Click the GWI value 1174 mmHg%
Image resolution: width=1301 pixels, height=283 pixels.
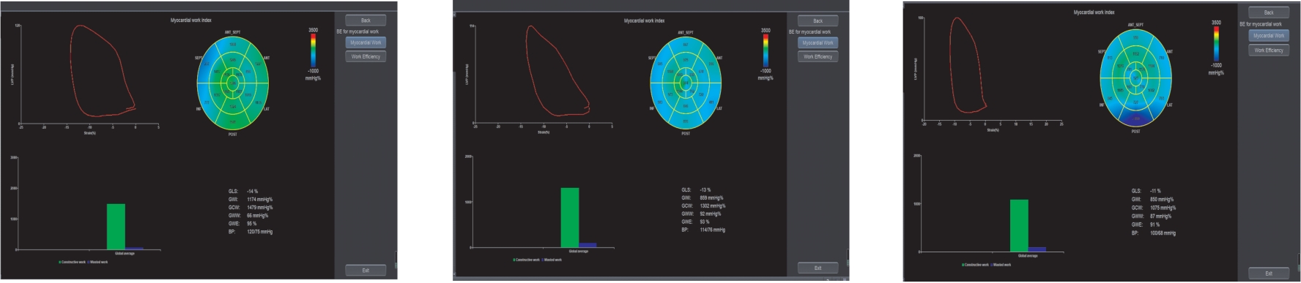coord(260,200)
